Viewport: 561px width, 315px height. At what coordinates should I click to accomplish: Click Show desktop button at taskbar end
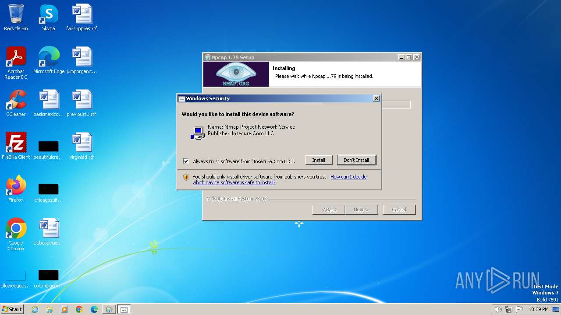(556, 309)
